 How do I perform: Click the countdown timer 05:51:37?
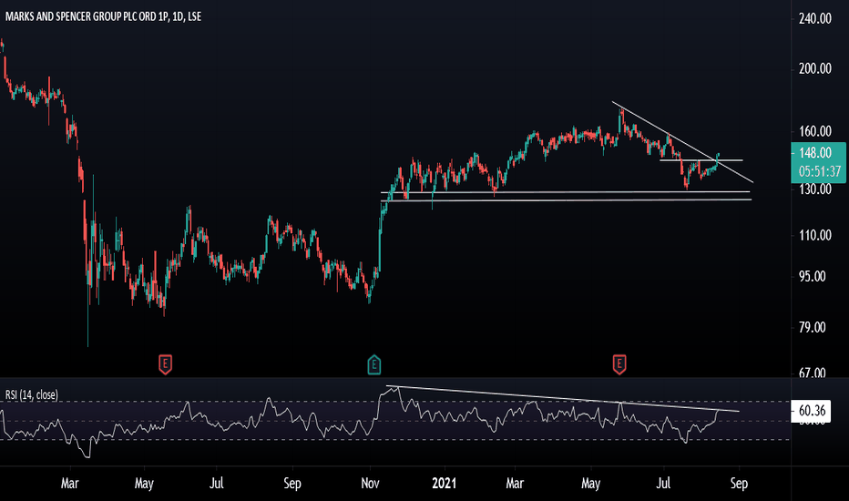[x=820, y=171]
